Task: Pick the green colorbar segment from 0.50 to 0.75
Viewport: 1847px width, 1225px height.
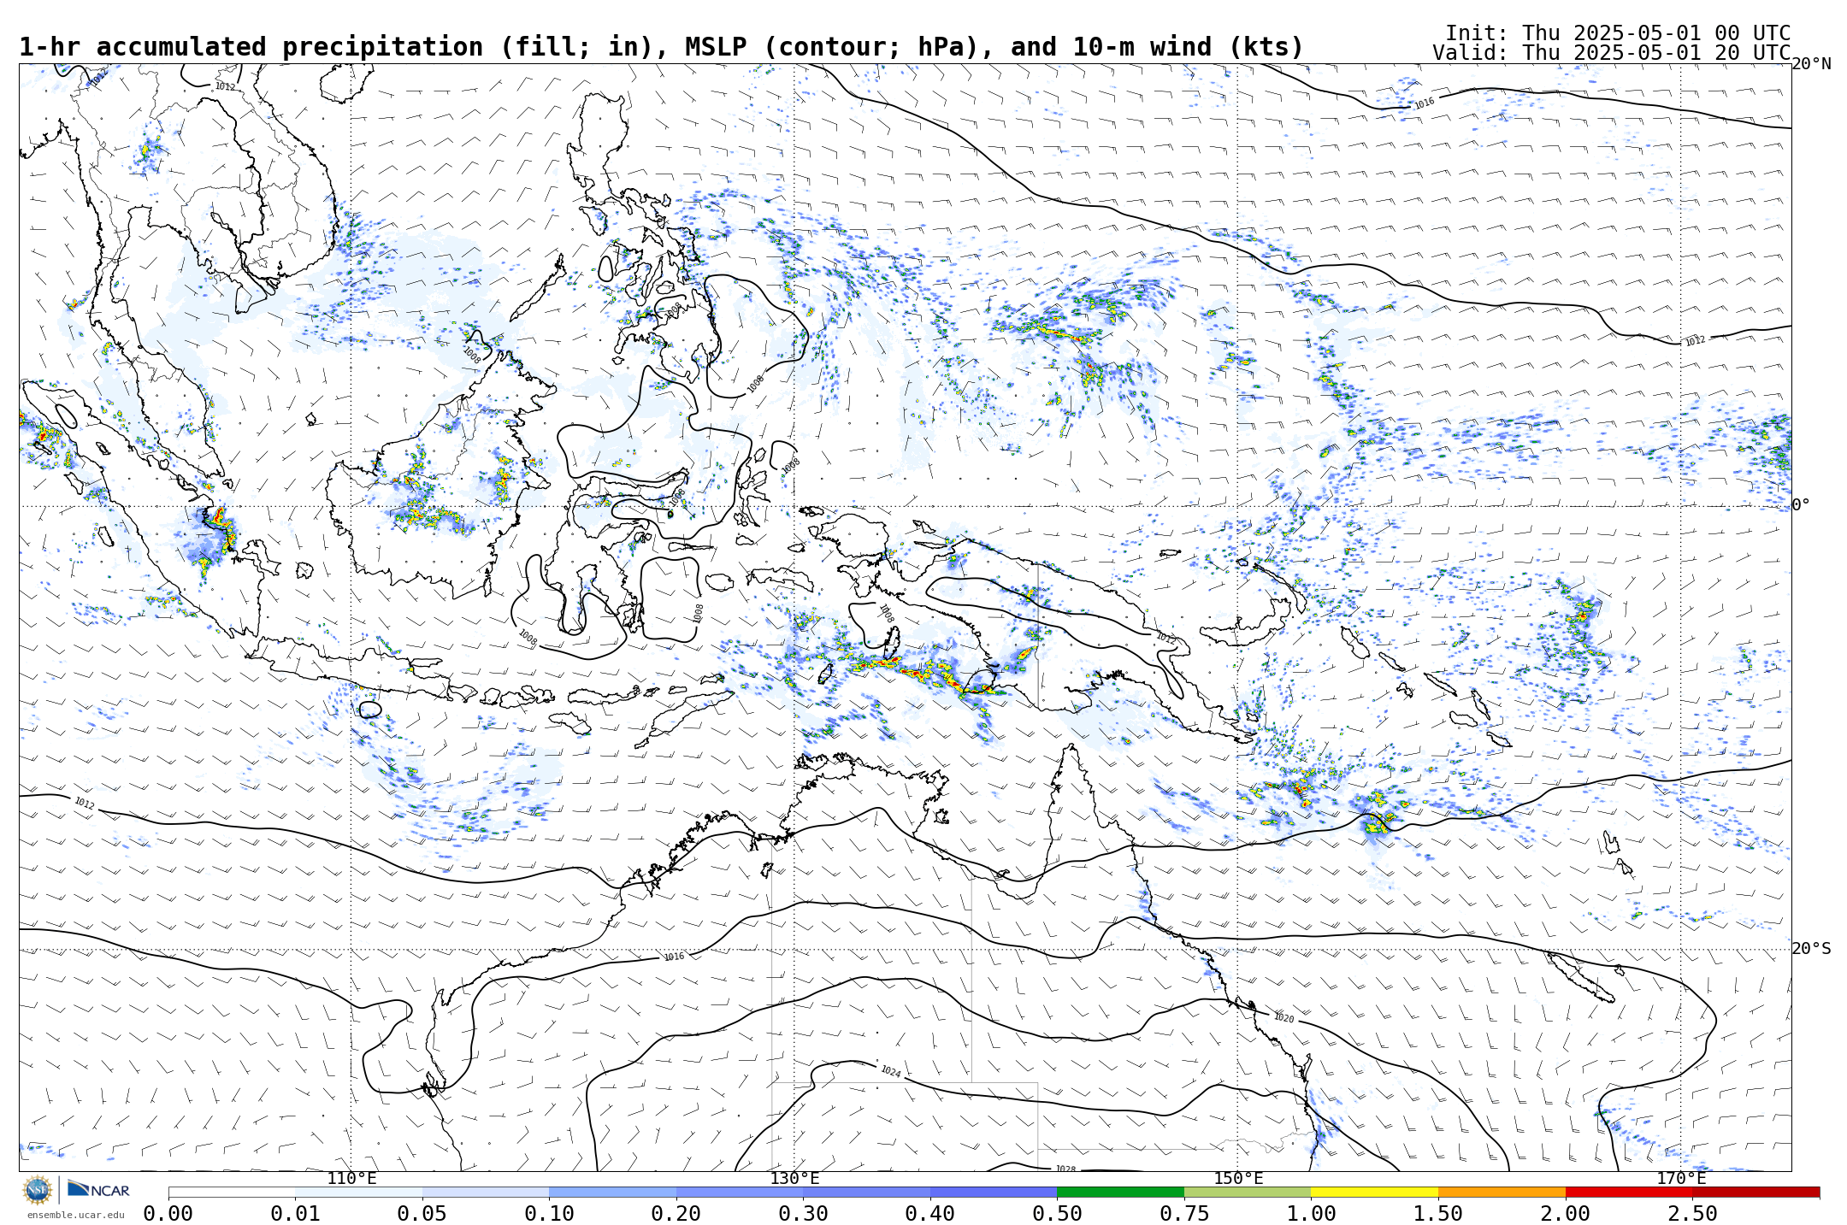Action: (x=1120, y=1192)
